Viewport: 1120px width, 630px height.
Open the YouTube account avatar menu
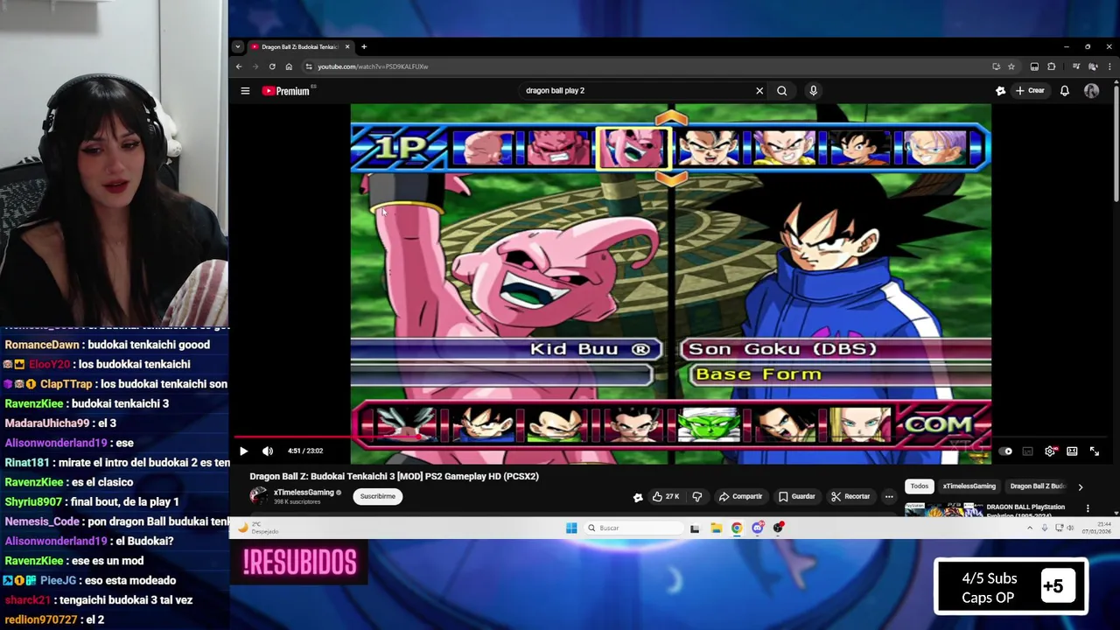tap(1091, 91)
